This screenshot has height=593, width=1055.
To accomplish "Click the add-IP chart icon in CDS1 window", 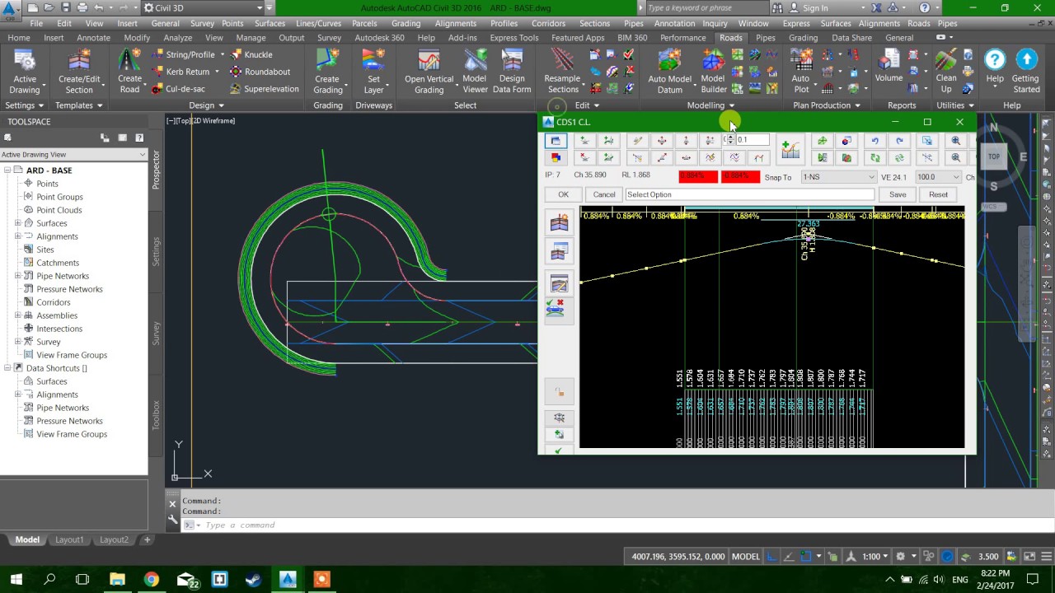I will click(x=790, y=149).
